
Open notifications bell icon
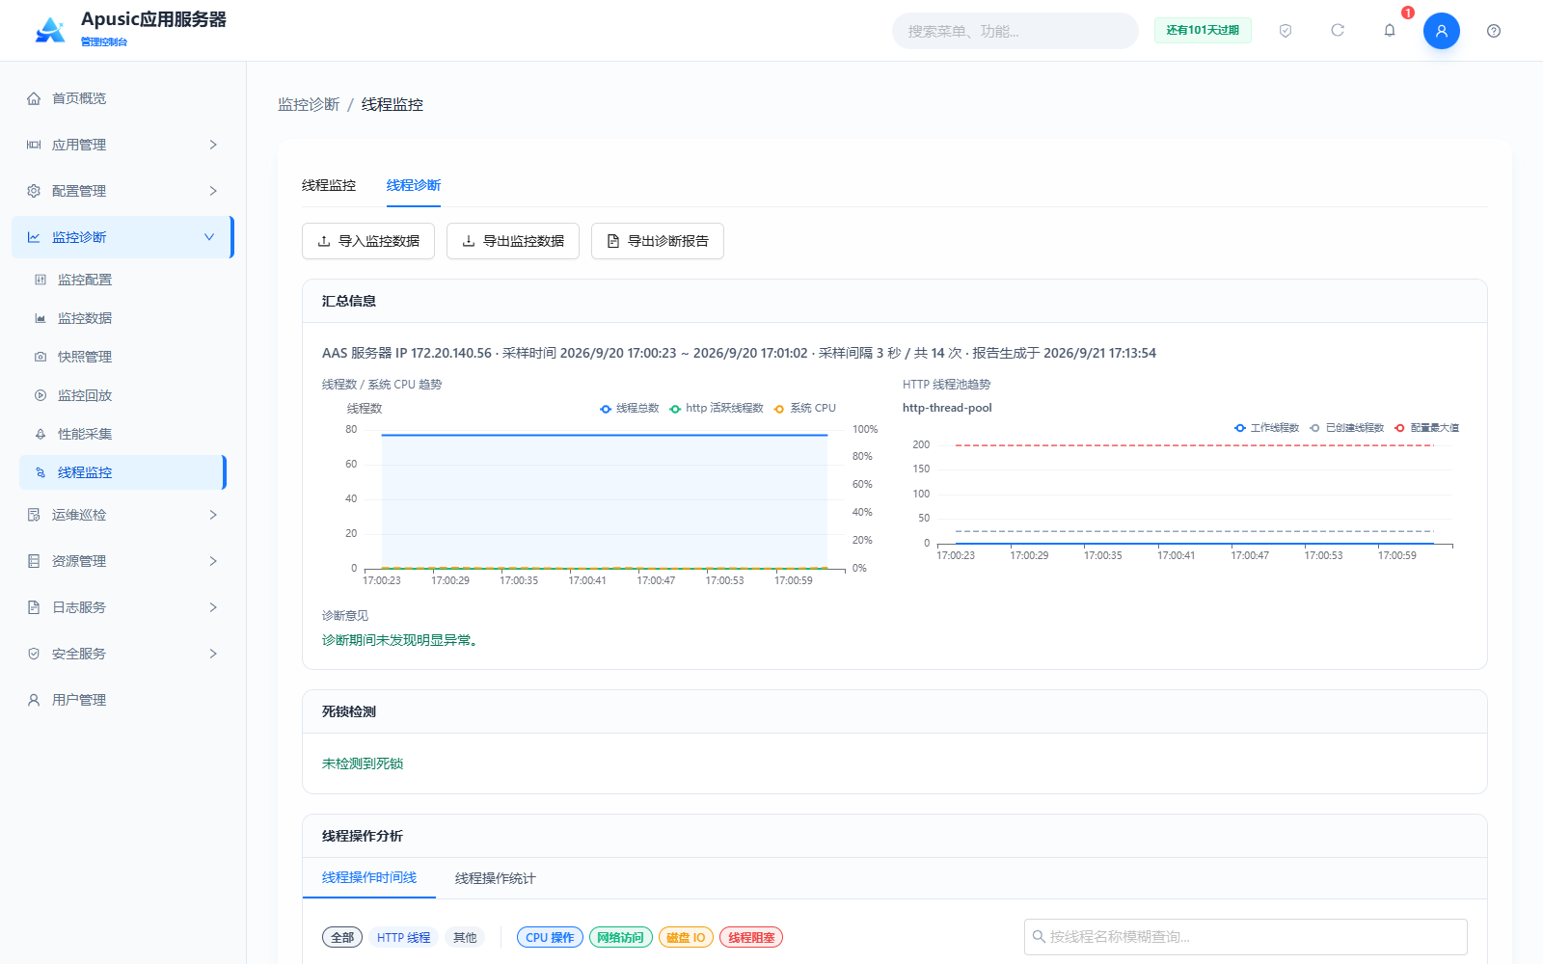[x=1390, y=31]
